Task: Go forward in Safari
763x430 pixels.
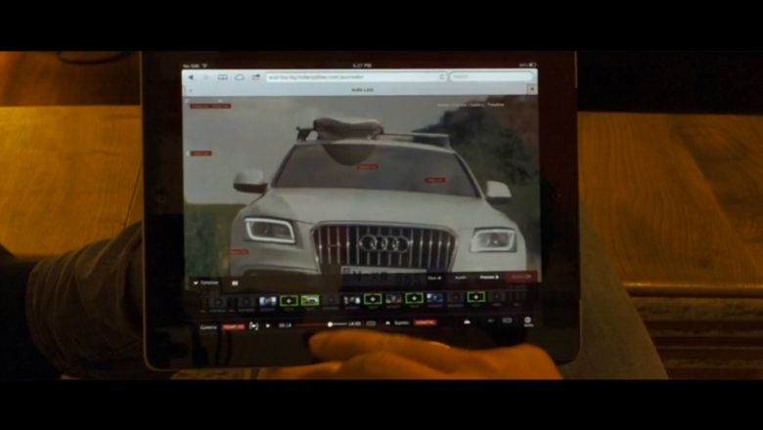Action: click(x=205, y=77)
